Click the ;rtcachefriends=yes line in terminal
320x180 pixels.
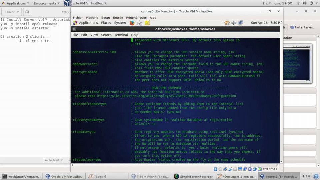[x=89, y=104]
